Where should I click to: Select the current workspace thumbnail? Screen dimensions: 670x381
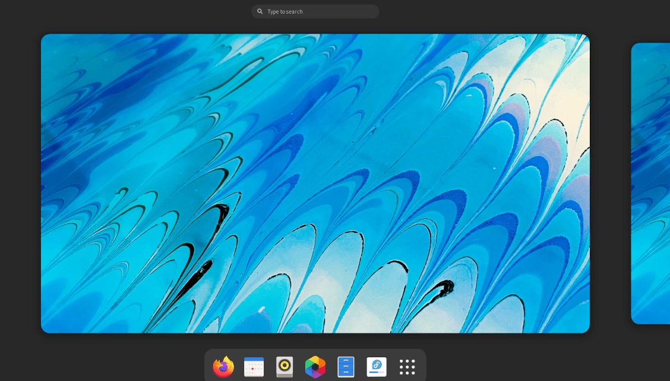click(x=315, y=183)
